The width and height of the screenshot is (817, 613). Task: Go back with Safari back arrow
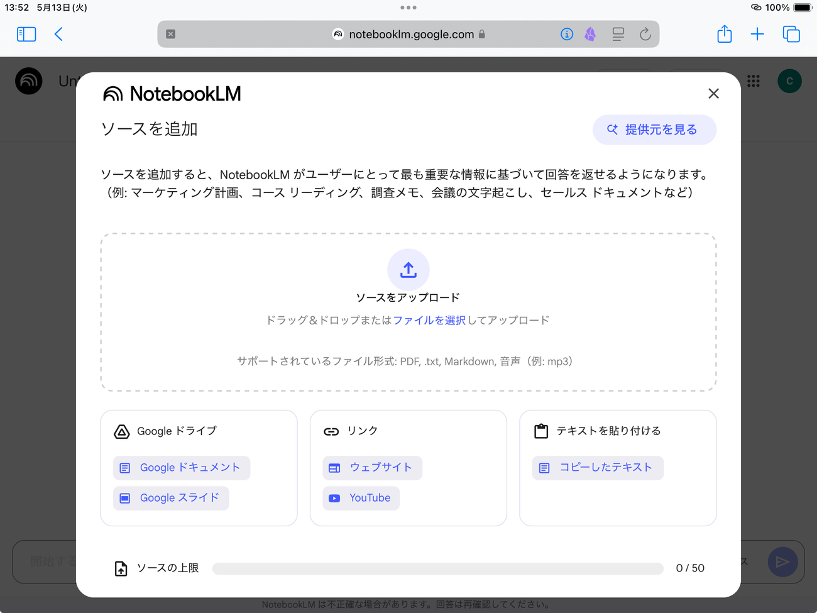point(58,34)
